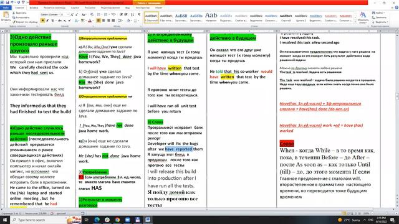This screenshot has width=399, height=224.
Task: Apply bulleted list
Action: (x=99, y=15)
